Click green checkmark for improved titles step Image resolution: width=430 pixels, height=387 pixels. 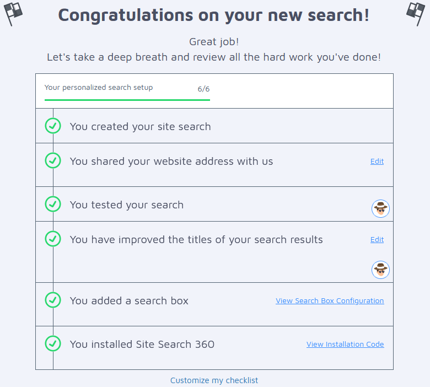53,239
